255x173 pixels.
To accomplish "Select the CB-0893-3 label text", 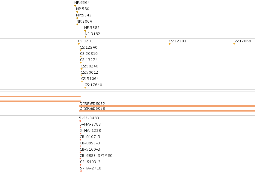I will pos(90,143).
